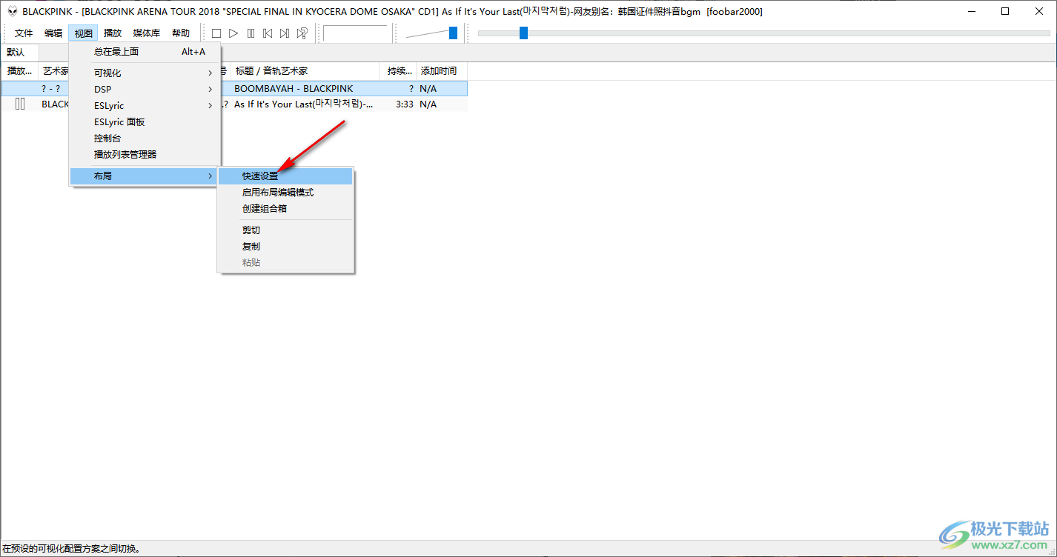Open the 媒体库 menu
The height and width of the screenshot is (557, 1057).
[147, 33]
